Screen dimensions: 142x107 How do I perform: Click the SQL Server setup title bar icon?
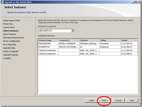tap(2, 2)
